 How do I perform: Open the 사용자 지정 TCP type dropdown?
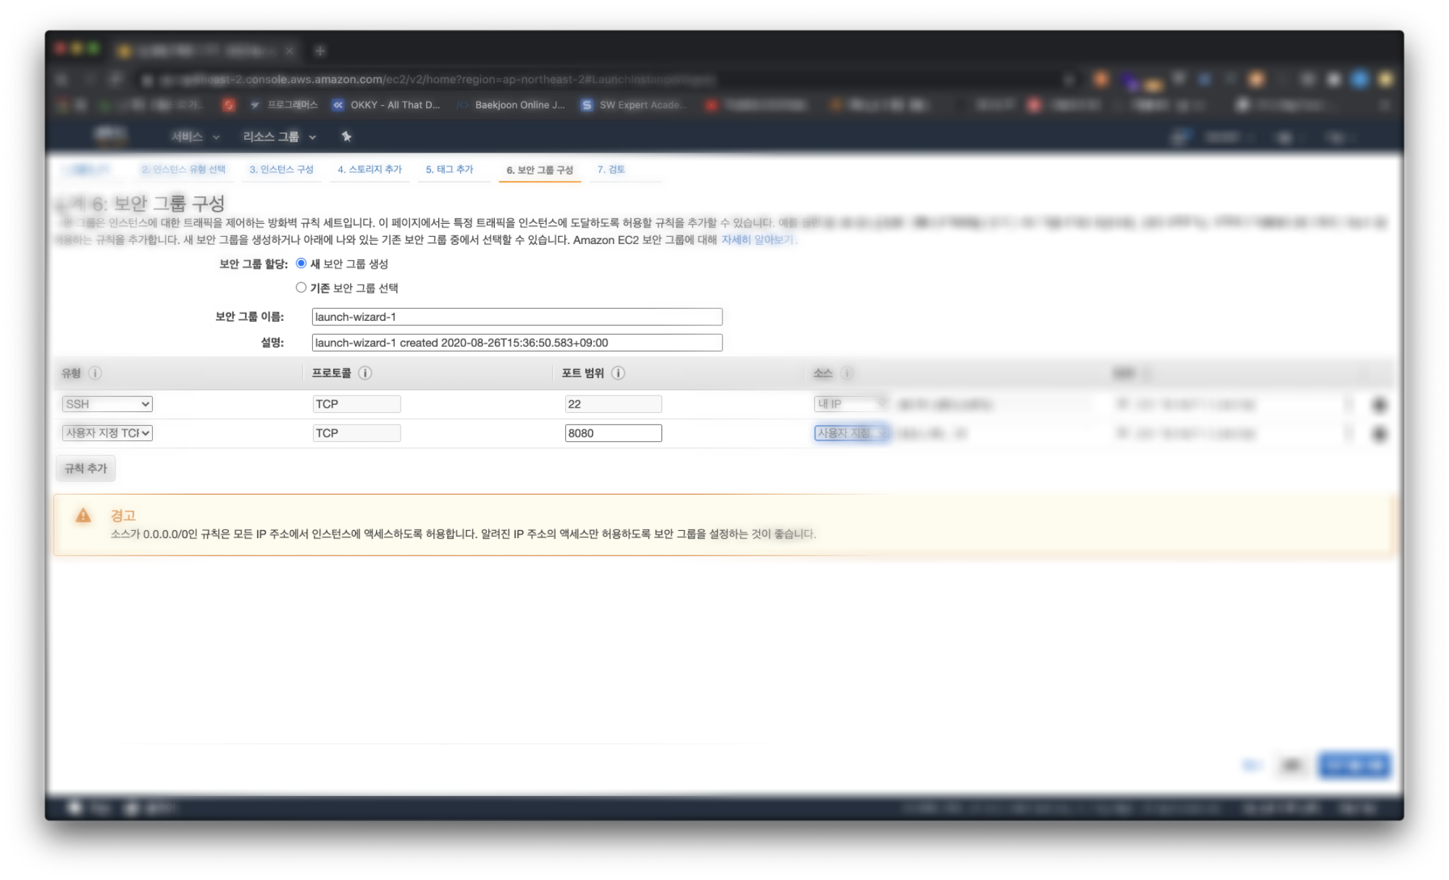tap(107, 433)
